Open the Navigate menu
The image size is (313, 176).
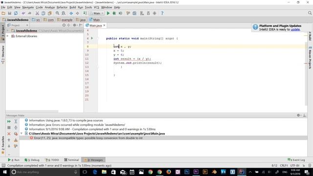coord(28,7)
